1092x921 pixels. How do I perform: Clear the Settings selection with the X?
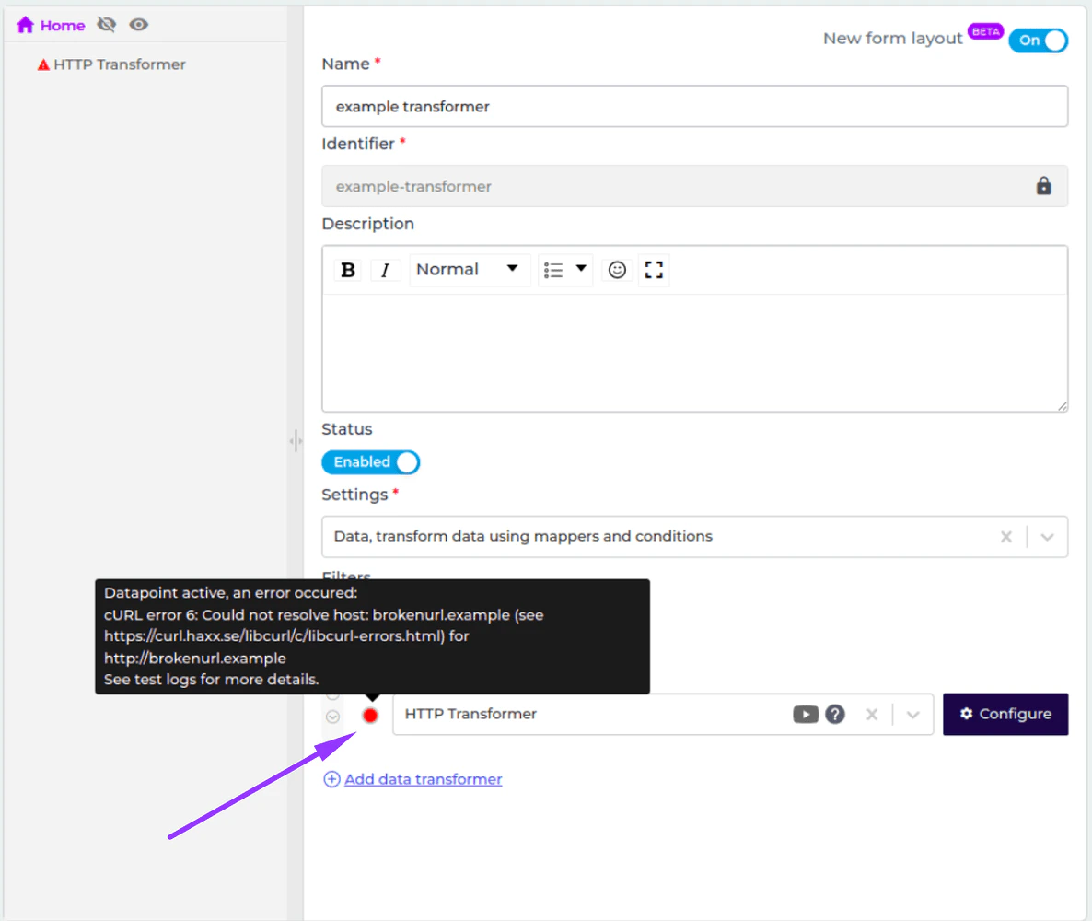tap(1005, 536)
